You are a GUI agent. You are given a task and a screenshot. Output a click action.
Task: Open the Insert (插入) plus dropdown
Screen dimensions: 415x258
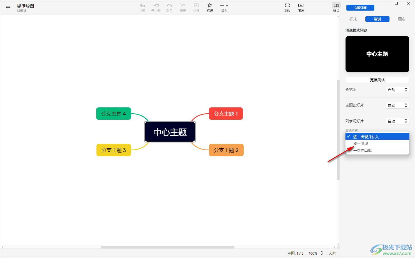click(x=224, y=8)
